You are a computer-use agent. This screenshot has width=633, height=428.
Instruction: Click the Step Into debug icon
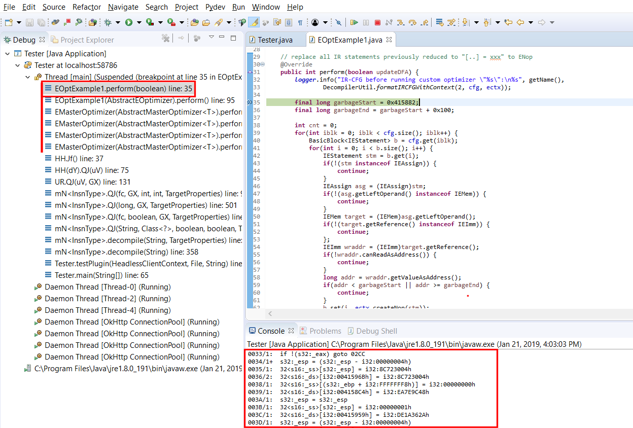(400, 22)
